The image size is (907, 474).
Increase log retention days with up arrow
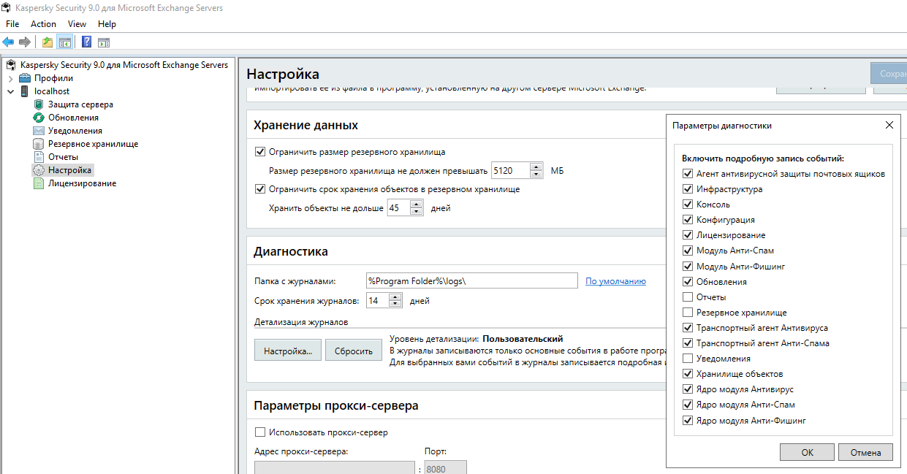point(395,297)
